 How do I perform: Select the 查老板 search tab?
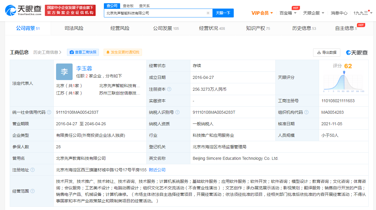tap(128, 6)
